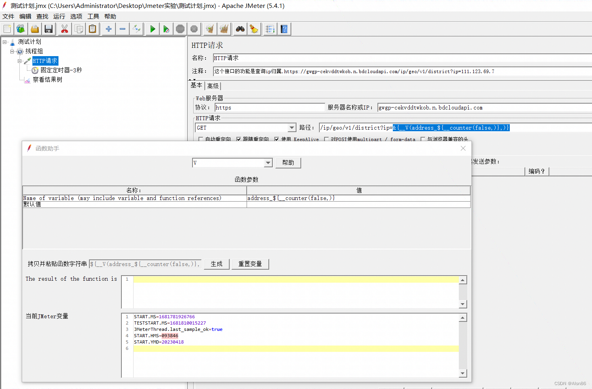This screenshot has height=389, width=592.
Task: Close the 函数助手 dialog
Action: (x=463, y=148)
